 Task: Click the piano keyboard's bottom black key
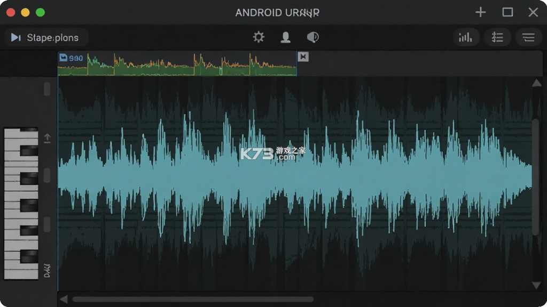(29, 256)
